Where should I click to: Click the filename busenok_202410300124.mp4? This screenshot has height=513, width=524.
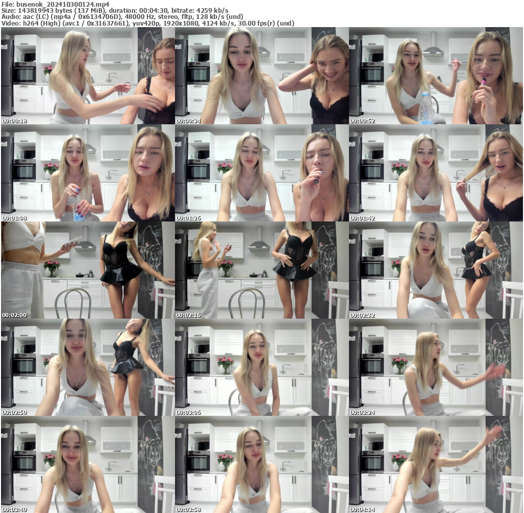tap(57, 4)
